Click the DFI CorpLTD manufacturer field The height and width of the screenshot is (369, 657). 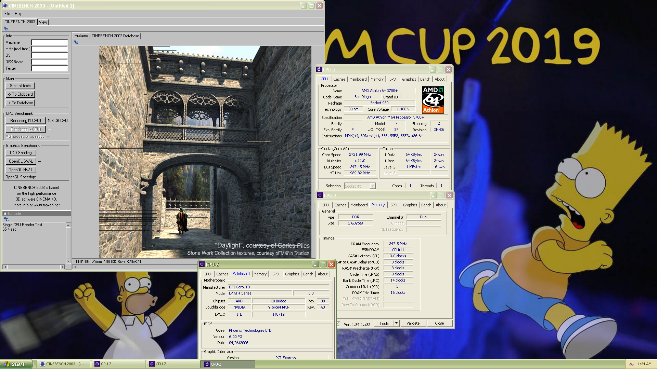278,287
